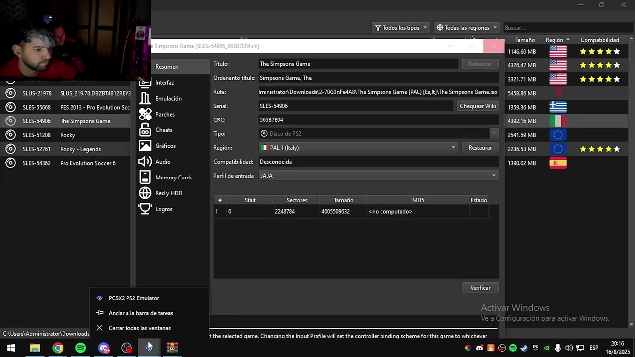Image resolution: width=635 pixels, height=357 pixels.
Task: Sort game list by Tamaño column header
Action: click(x=525, y=40)
